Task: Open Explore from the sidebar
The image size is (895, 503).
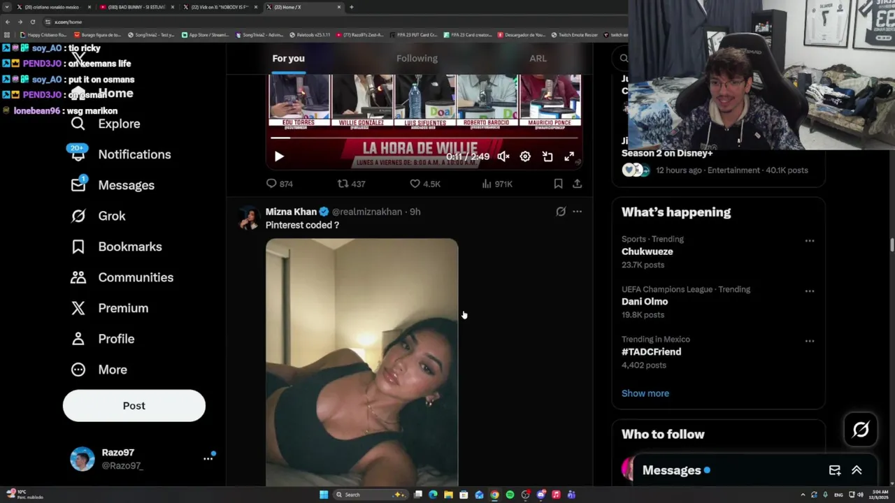Action: [106, 124]
